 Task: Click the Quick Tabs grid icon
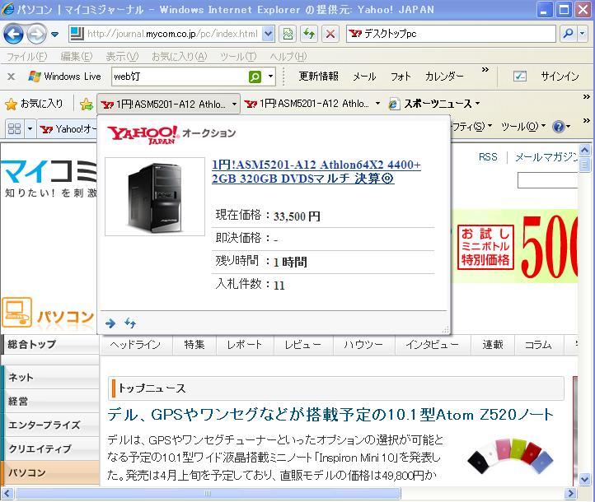[14, 129]
